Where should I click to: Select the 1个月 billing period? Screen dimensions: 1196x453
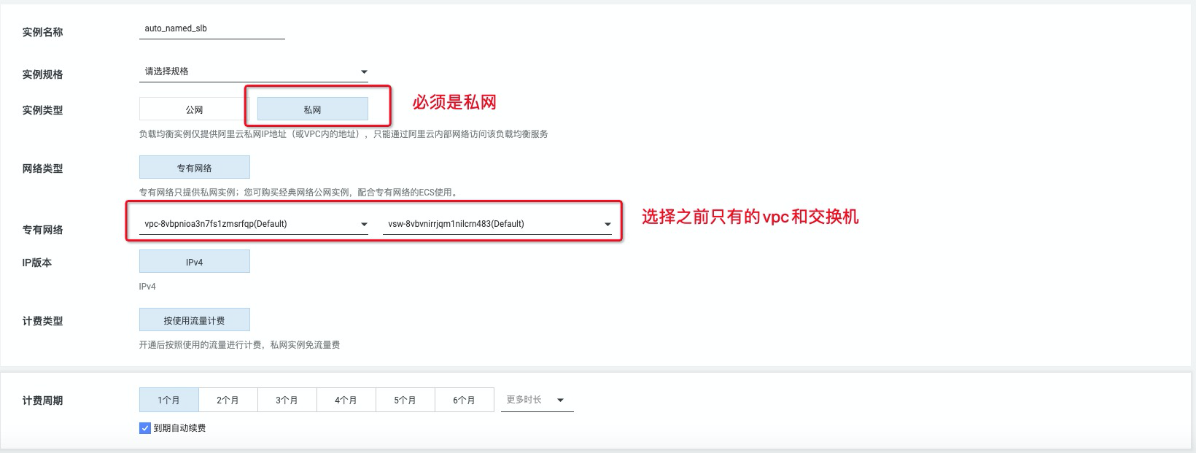pyautogui.click(x=168, y=400)
